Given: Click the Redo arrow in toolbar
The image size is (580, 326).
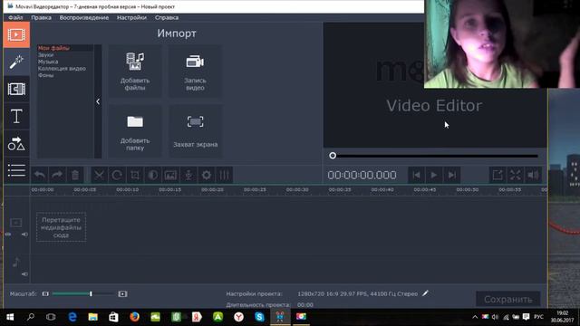Looking at the screenshot, I should coord(57,175).
